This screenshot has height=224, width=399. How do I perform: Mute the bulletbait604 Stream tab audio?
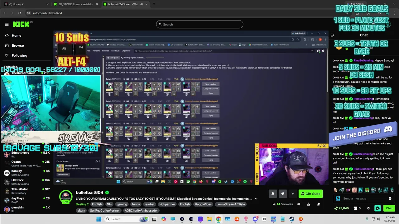142,4
